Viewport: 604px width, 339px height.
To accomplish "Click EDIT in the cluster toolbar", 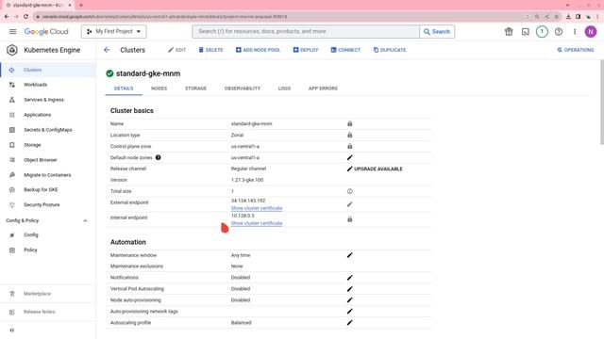I will pos(176,50).
